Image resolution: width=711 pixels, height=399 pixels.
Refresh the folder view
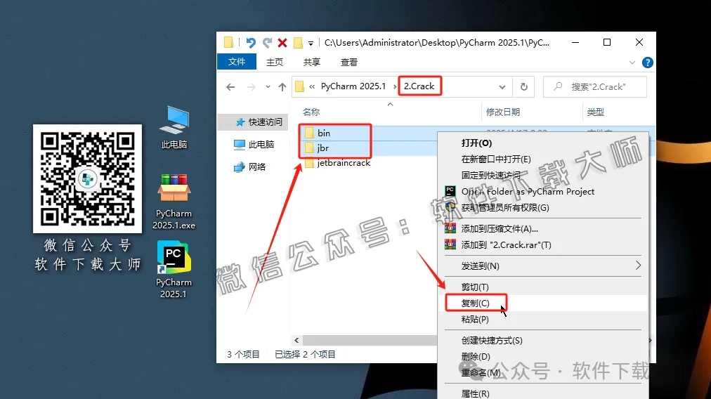(523, 86)
